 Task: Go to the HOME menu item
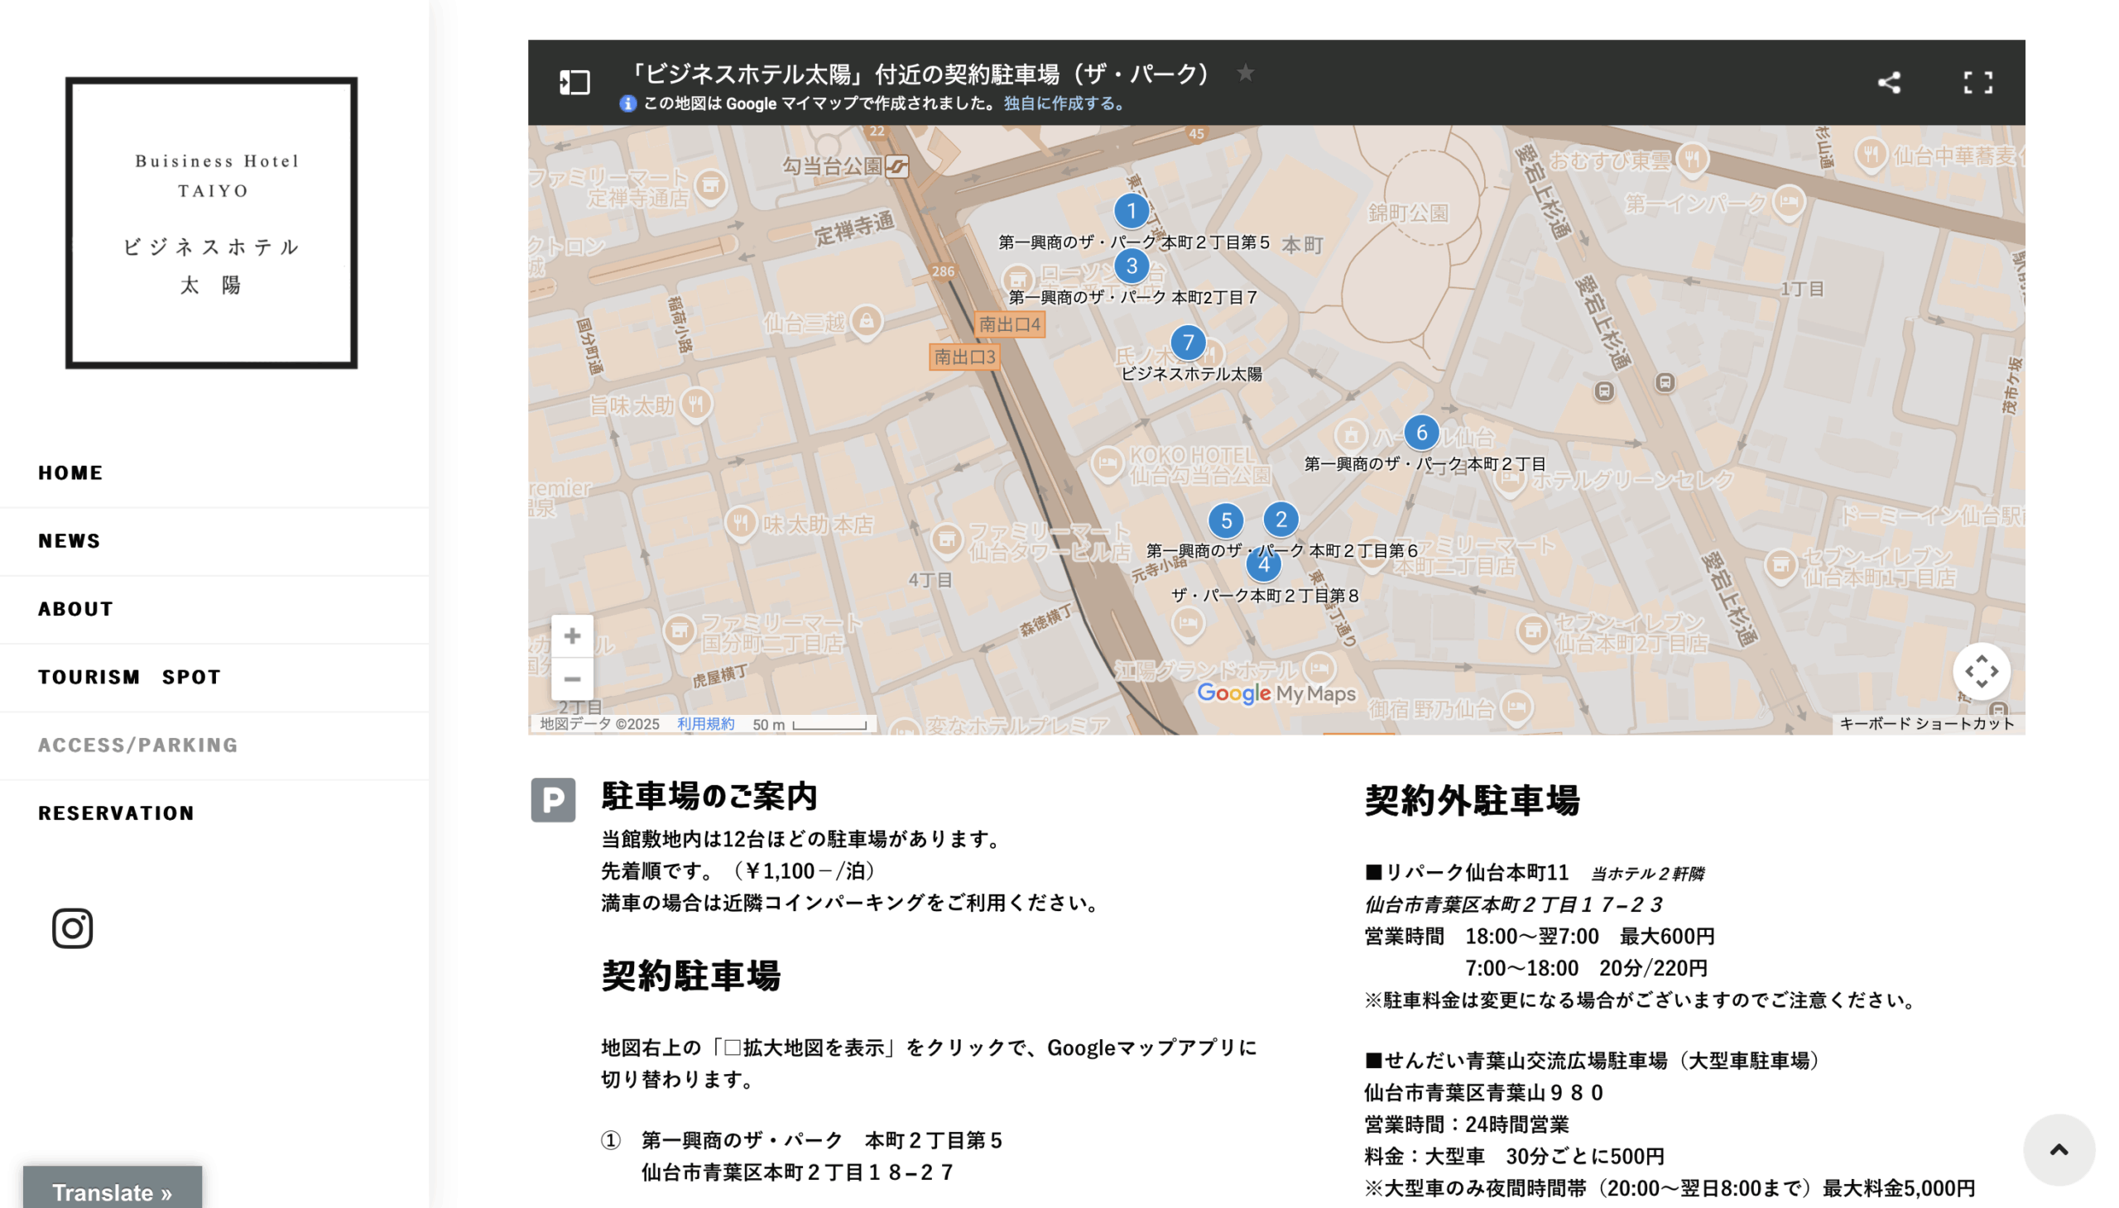click(x=70, y=473)
